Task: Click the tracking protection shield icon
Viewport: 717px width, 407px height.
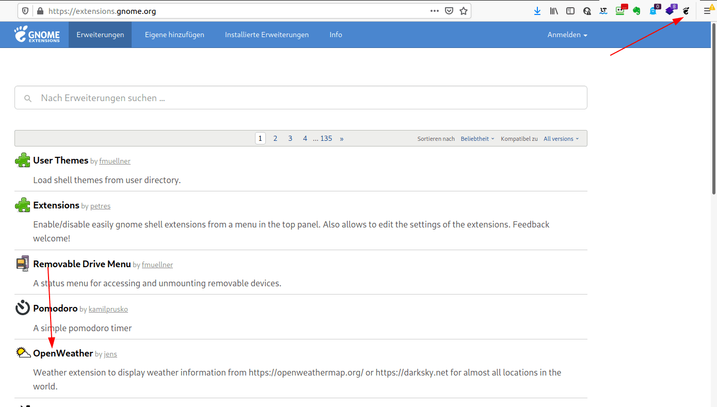Action: (x=25, y=11)
